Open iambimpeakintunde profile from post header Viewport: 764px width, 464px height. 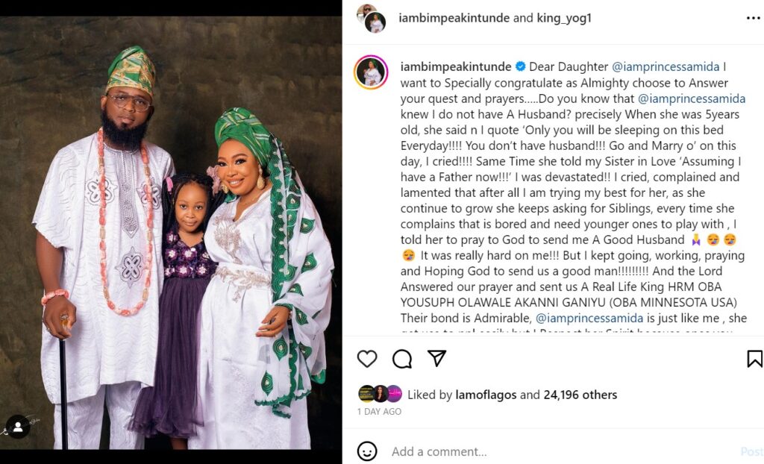click(x=454, y=19)
